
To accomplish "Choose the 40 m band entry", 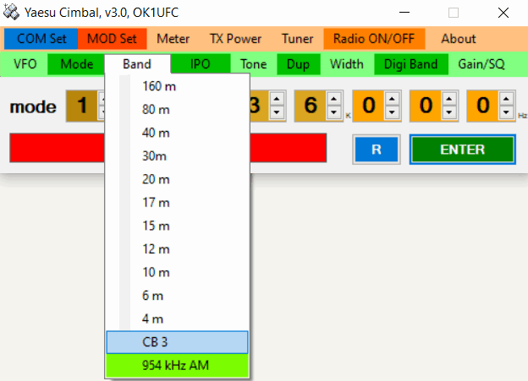I will (156, 133).
